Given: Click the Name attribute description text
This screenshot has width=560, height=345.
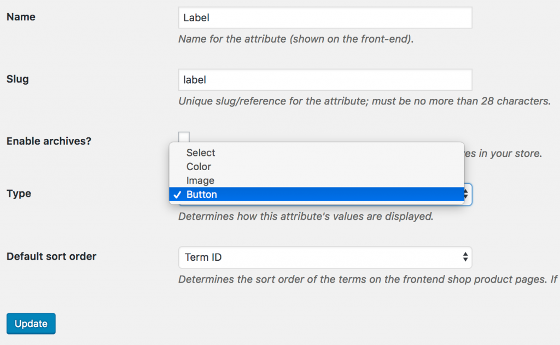Looking at the screenshot, I should point(296,39).
